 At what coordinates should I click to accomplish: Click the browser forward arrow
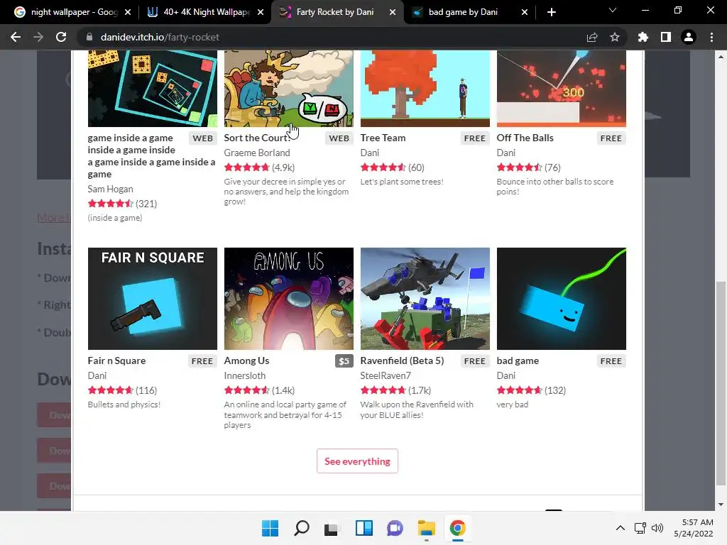38,37
